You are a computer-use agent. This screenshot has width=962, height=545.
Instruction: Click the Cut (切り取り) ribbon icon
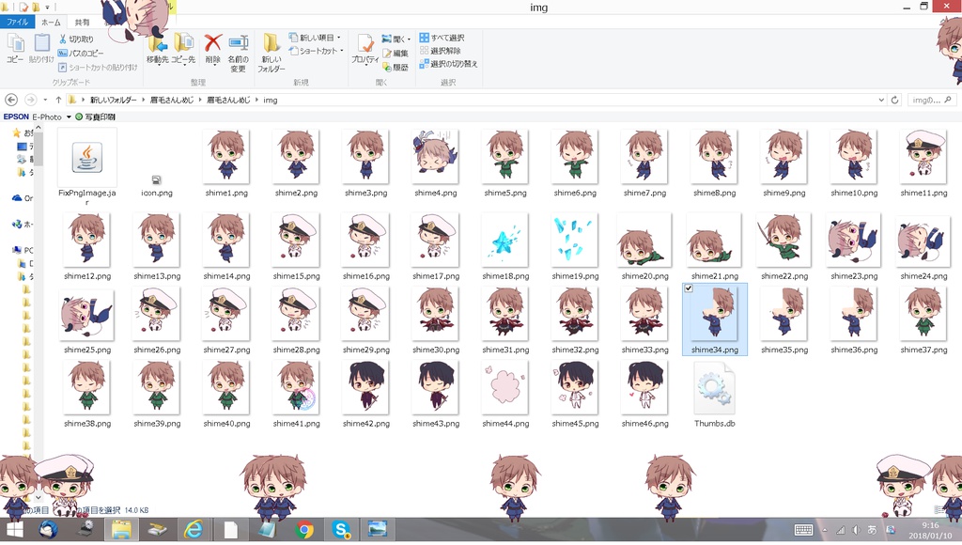(x=63, y=39)
